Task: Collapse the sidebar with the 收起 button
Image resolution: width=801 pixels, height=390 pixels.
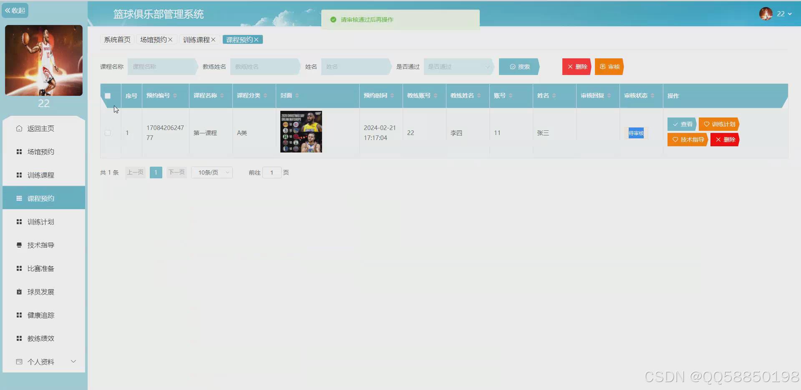Action: click(x=15, y=10)
